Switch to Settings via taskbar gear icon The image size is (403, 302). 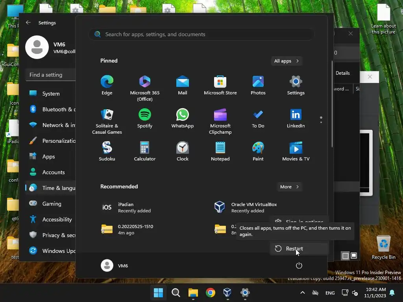point(245,293)
